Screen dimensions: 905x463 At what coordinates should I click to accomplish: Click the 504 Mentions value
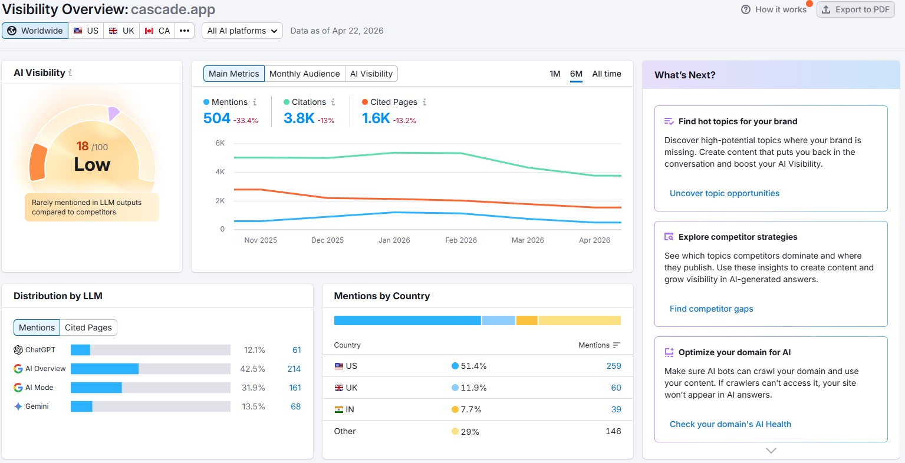coord(216,118)
